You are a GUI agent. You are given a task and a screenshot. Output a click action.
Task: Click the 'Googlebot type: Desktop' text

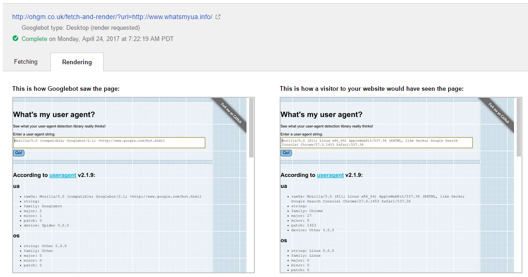80,28
